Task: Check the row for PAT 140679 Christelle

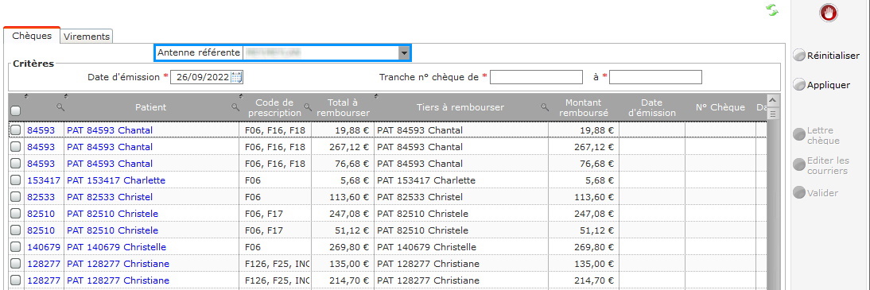Action: pos(16,247)
